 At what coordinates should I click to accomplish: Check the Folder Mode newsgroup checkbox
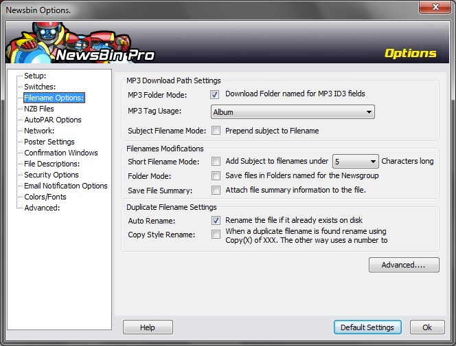pos(216,175)
